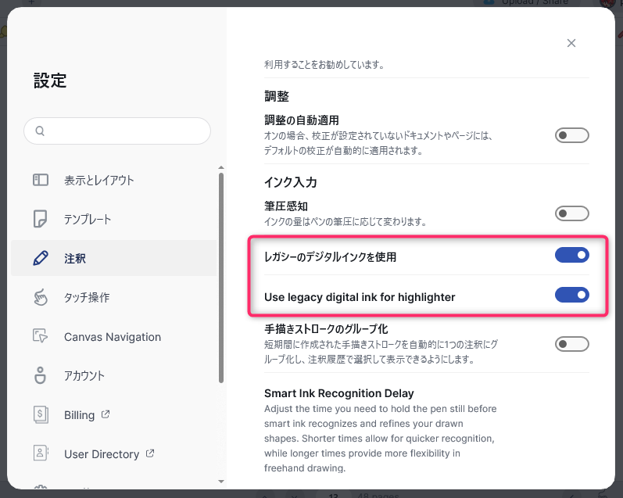The width and height of the screenshot is (623, 498).
Task: Open the テンプレート settings section
Action: [x=88, y=220]
